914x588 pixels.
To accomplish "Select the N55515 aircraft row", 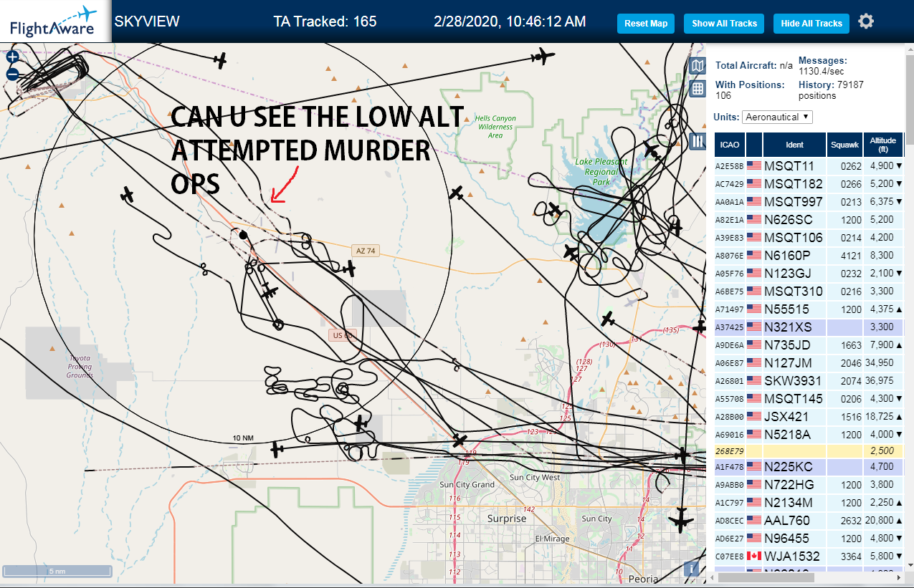I will (809, 309).
